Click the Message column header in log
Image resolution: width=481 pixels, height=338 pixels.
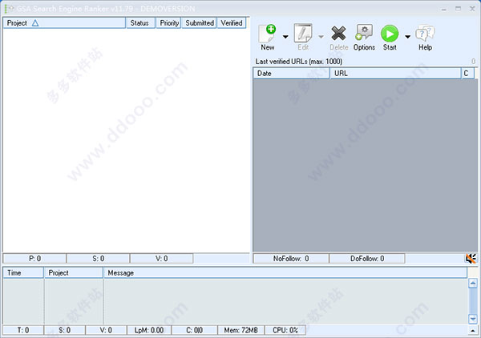coord(285,273)
